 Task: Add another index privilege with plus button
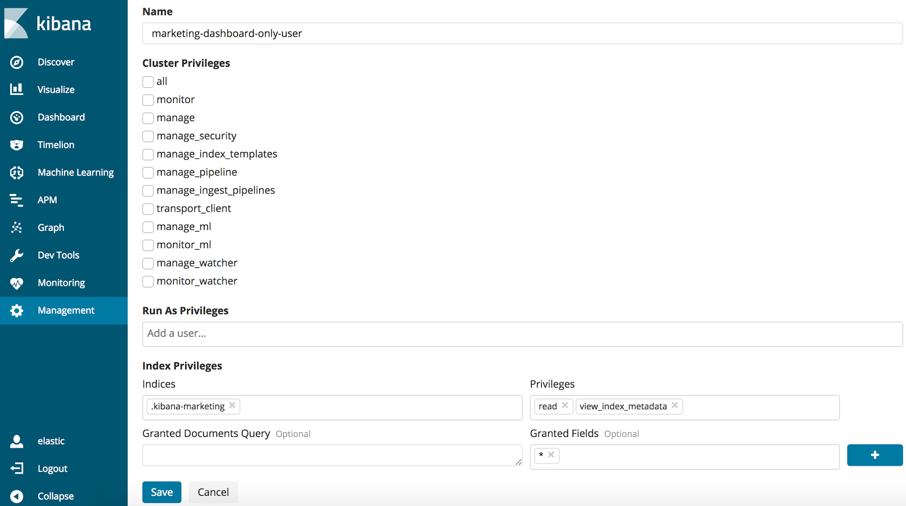tap(875, 455)
